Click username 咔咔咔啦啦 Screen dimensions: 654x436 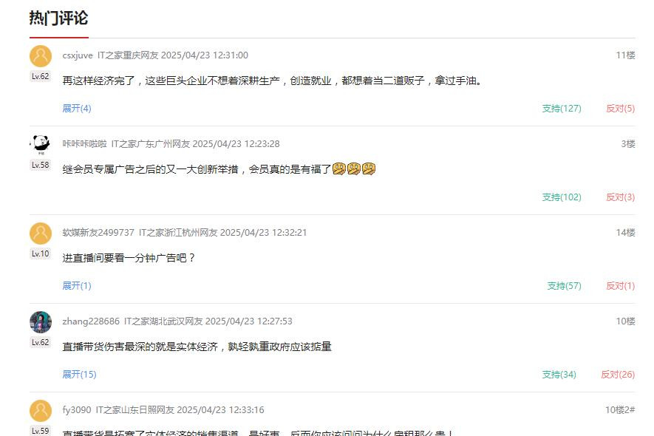[x=85, y=144]
